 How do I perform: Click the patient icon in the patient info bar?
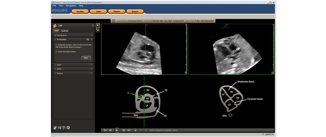pyautogui.click(x=114, y=21)
